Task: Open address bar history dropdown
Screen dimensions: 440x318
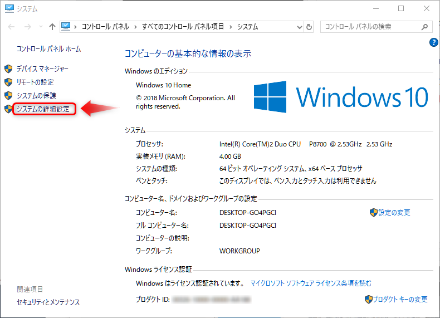Action: [x=300, y=27]
